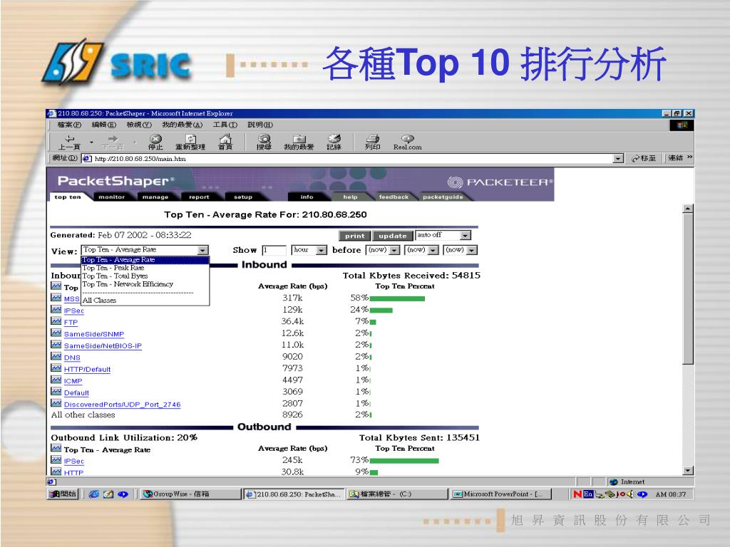Click graph icon next to ICMP
This screenshot has width=730, height=547.
56,380
